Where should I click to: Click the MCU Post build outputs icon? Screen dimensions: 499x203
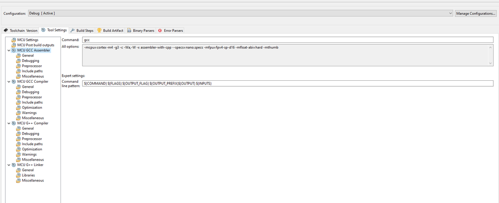13,45
